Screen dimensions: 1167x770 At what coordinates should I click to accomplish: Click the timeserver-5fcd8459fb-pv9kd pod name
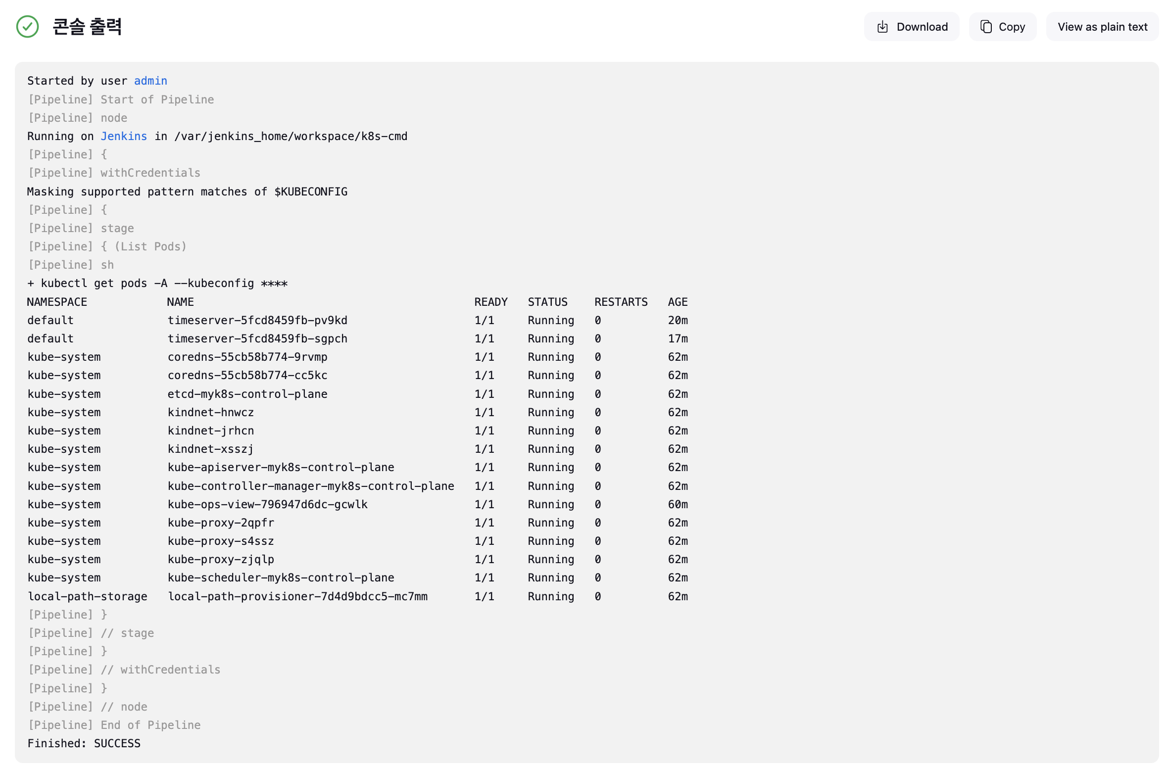tap(257, 320)
